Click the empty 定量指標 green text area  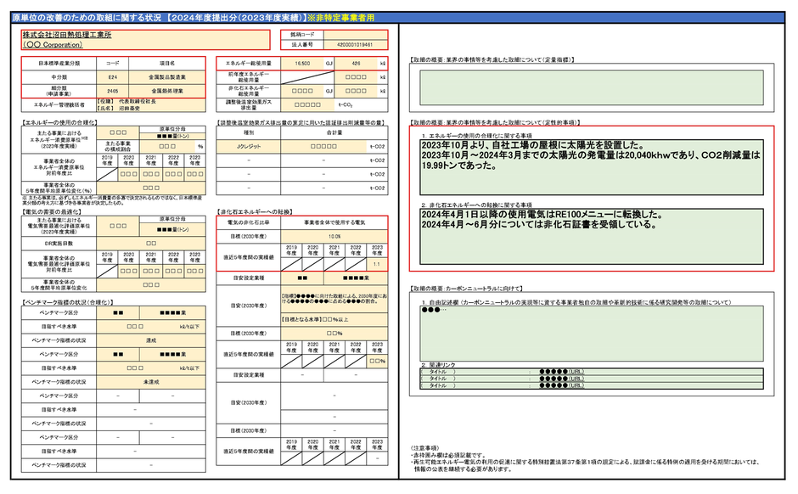coord(592,88)
